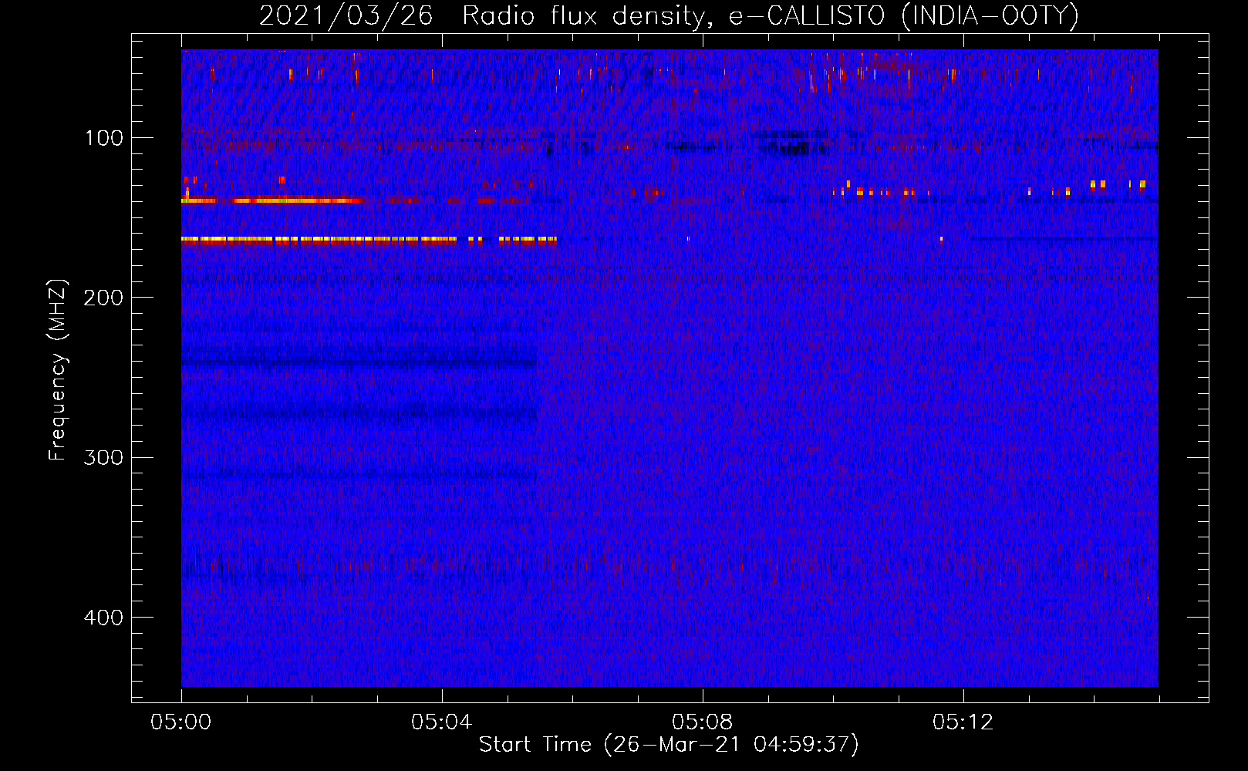Click the 05:08 time tick label

pyautogui.click(x=703, y=722)
